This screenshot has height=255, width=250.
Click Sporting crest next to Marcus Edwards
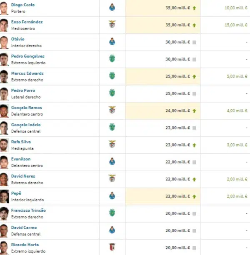[x=112, y=76]
